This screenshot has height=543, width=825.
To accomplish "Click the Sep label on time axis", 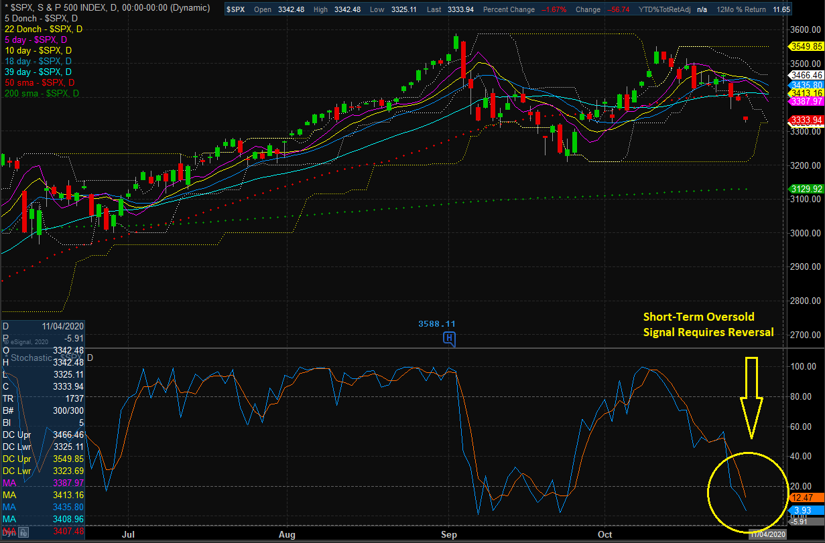I will [448, 534].
